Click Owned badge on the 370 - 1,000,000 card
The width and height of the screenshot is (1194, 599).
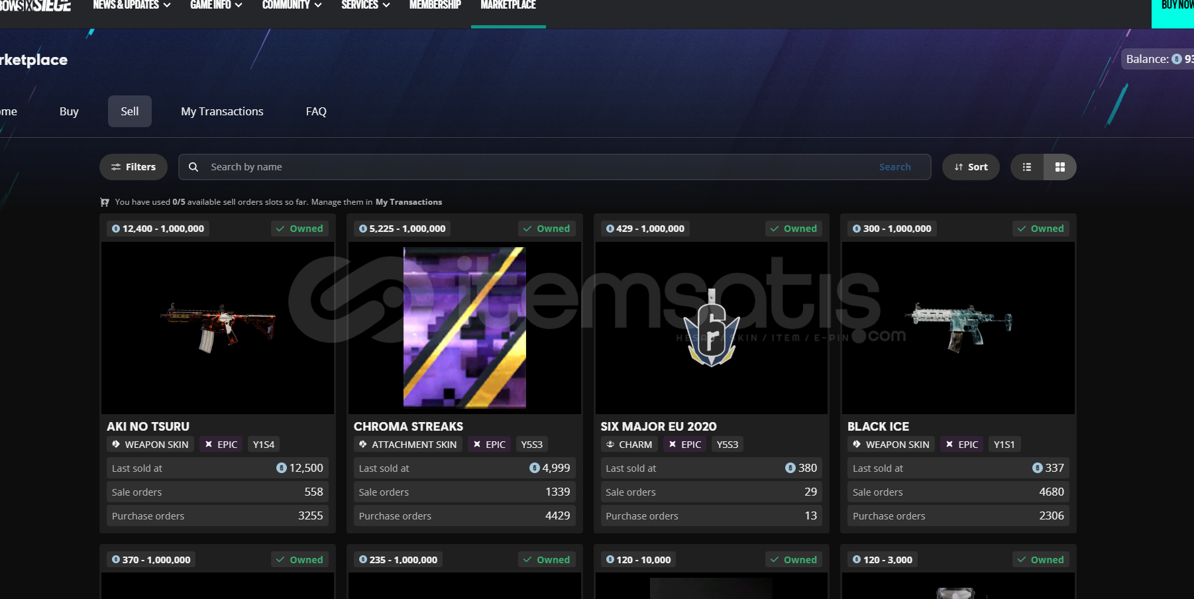(299, 560)
